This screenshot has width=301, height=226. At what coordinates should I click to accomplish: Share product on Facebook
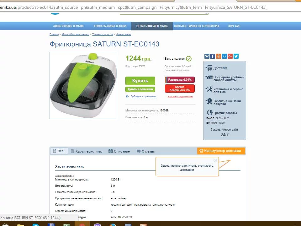pyautogui.click(x=213, y=56)
